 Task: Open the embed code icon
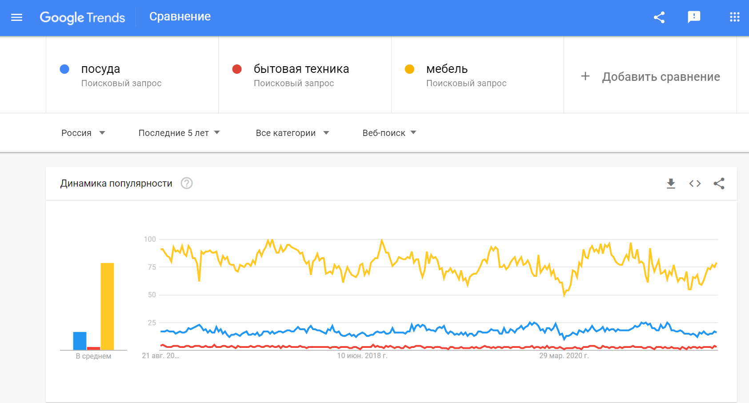tap(695, 184)
